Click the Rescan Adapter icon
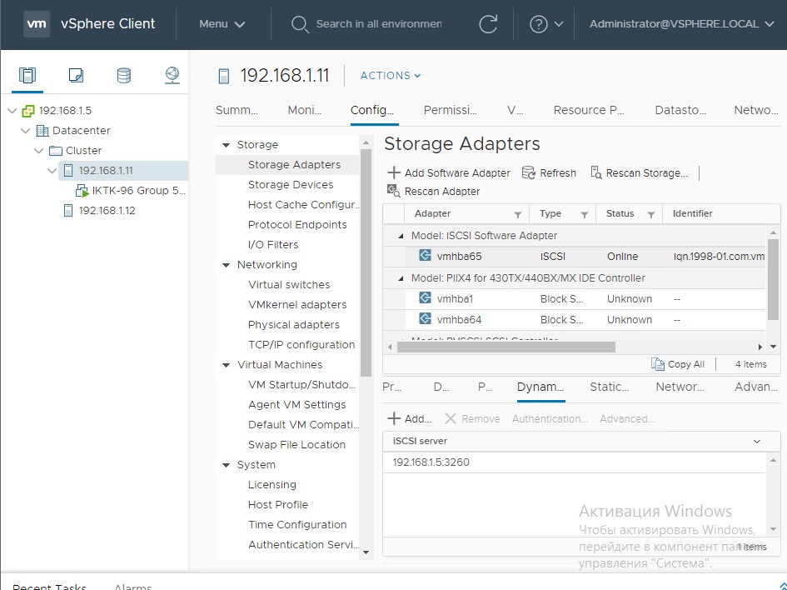Image resolution: width=787 pixels, height=590 pixels. [x=393, y=191]
